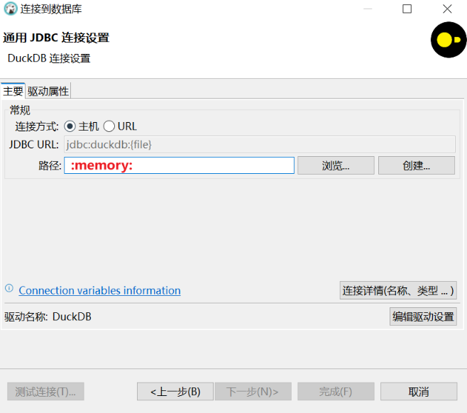Select the 主机 connection method radio button
Image resolution: width=467 pixels, height=413 pixels.
pyautogui.click(x=70, y=126)
